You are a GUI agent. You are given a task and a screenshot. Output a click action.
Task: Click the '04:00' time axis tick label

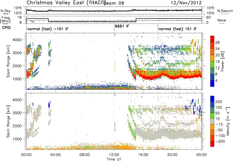tap(56, 155)
